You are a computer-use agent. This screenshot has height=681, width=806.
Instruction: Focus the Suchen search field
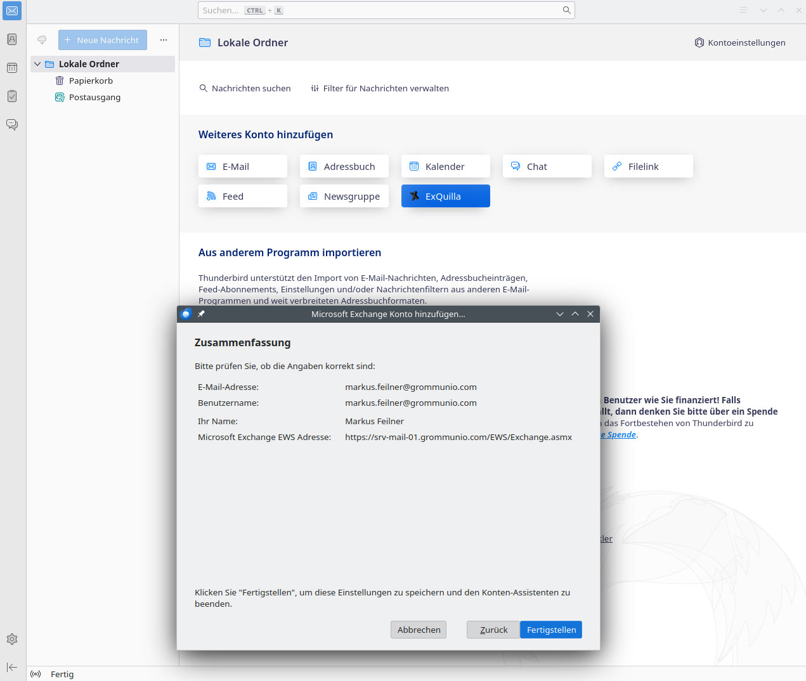coord(386,10)
